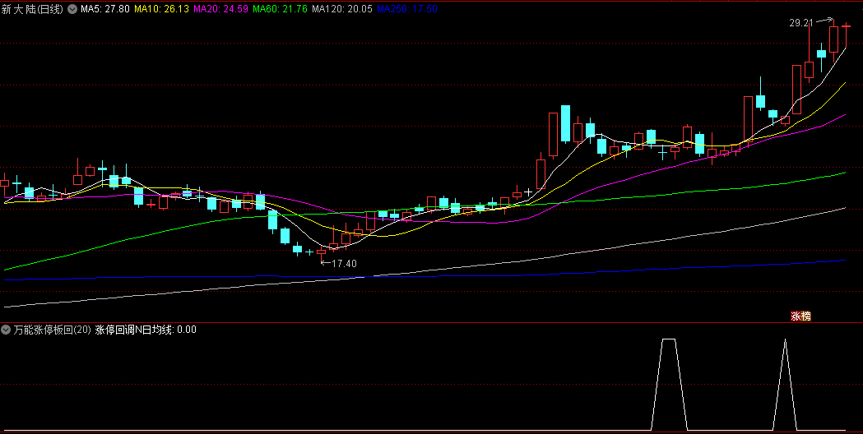Click the 万能涨停板回(20) indicator name
This screenshot has height=434, width=863.
pos(53,330)
